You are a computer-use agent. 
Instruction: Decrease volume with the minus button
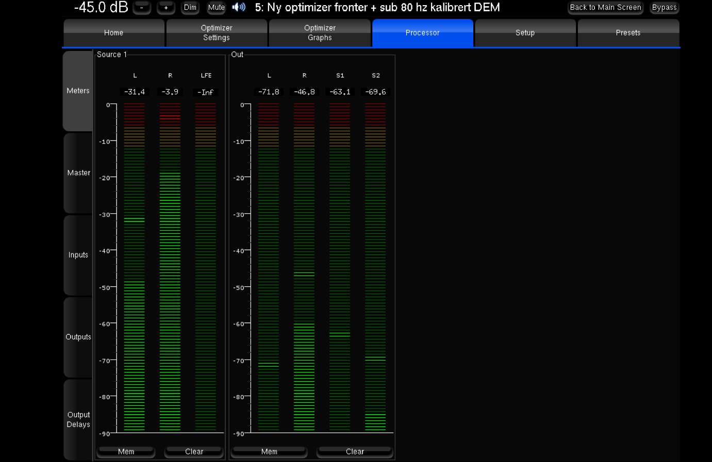(142, 8)
